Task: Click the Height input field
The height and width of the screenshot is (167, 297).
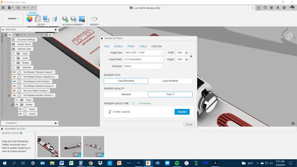Action: click(180, 59)
